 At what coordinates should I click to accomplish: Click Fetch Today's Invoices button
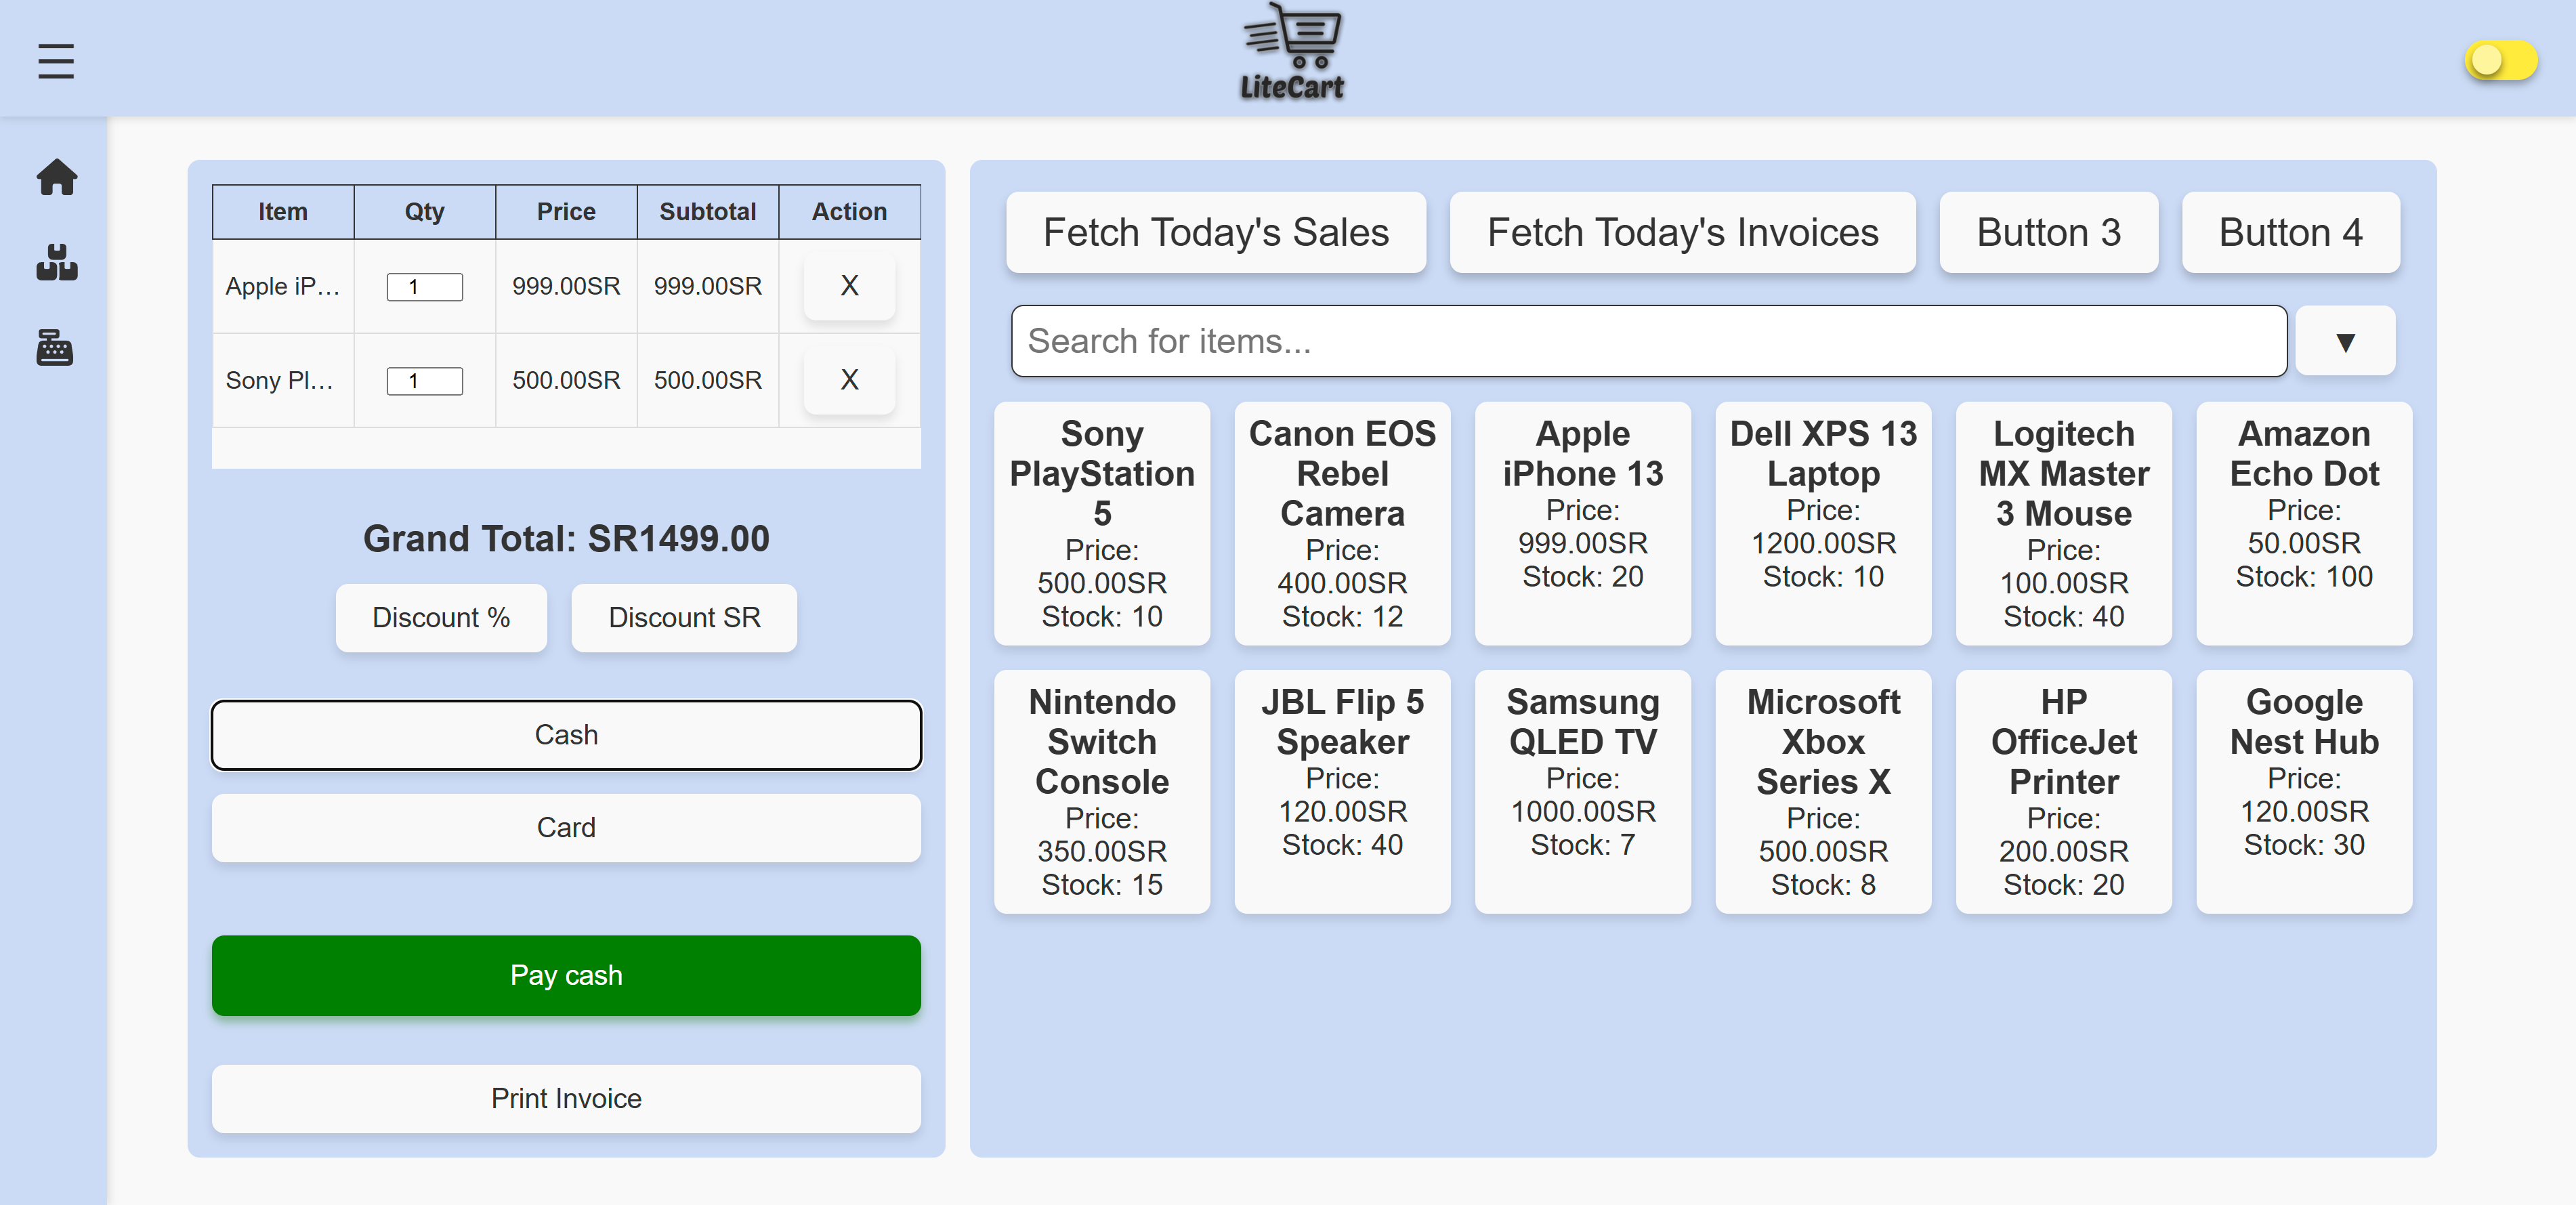1682,232
